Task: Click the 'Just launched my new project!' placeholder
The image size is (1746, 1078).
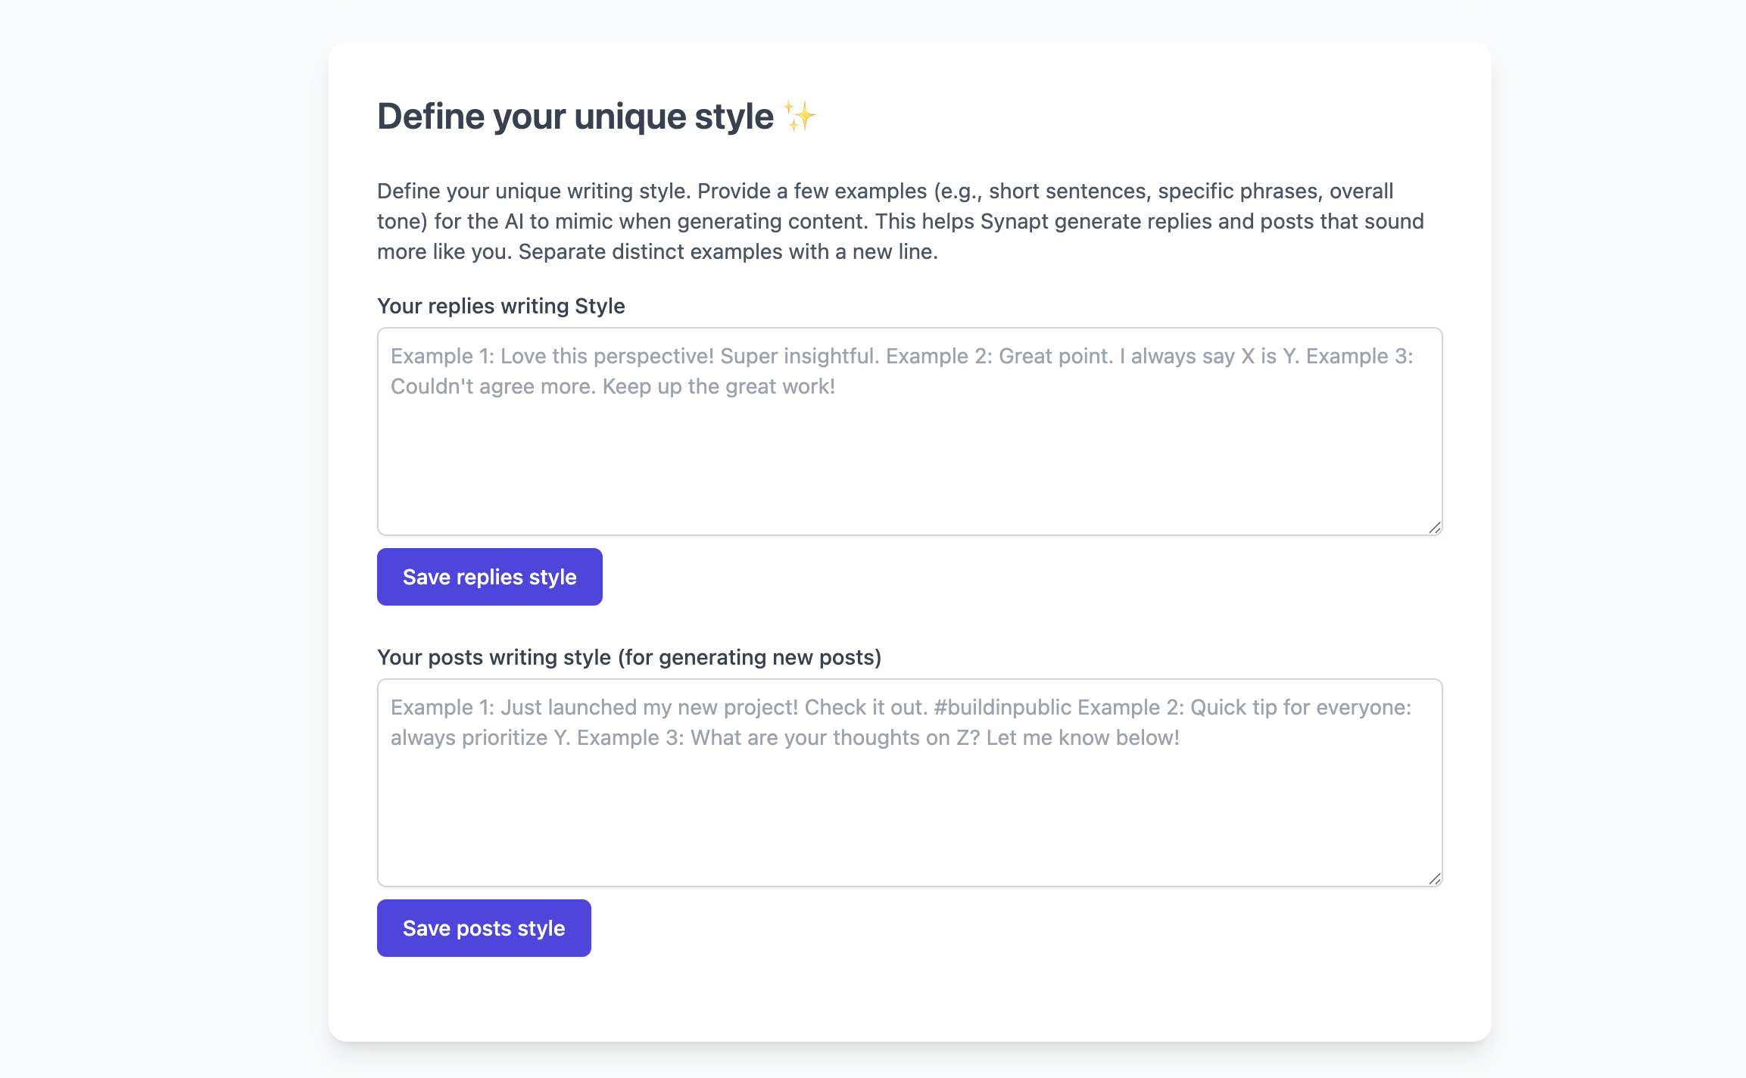Action: click(649, 707)
